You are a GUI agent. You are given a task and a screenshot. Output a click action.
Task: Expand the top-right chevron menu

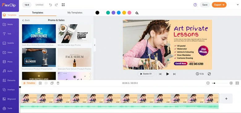click(238, 5)
